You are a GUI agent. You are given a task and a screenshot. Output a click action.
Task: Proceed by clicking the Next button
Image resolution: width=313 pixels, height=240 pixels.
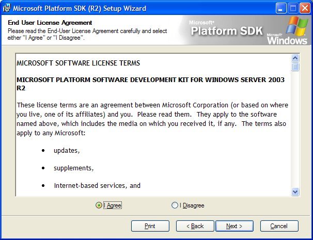234,226
